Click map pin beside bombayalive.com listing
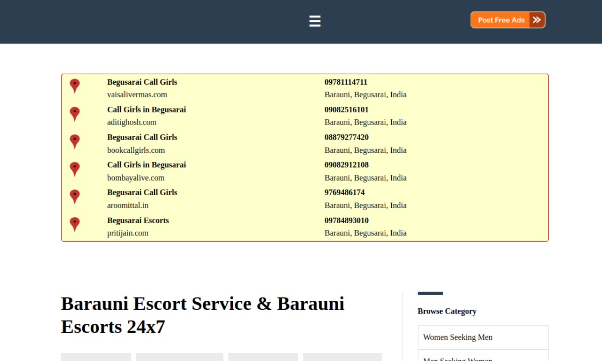This screenshot has height=361, width=602. [74, 169]
